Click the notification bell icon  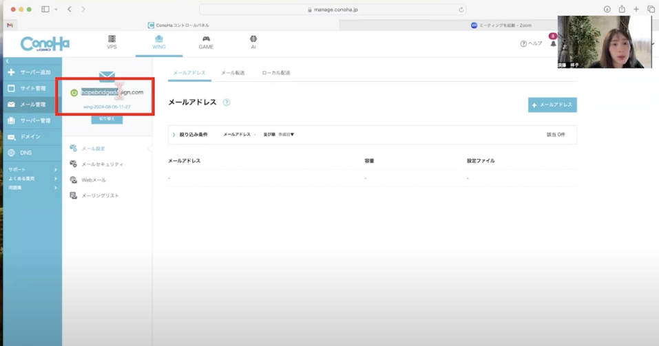click(553, 44)
